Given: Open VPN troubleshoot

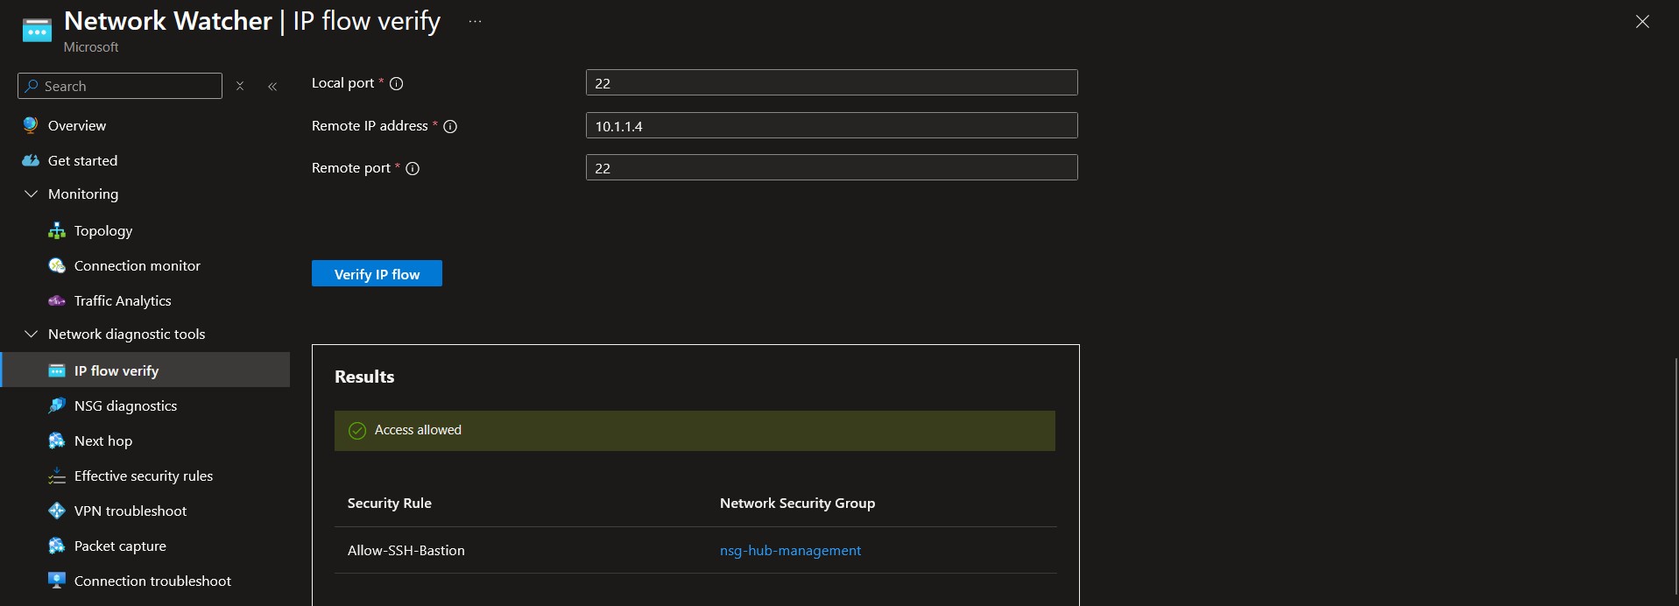Looking at the screenshot, I should coord(131,511).
